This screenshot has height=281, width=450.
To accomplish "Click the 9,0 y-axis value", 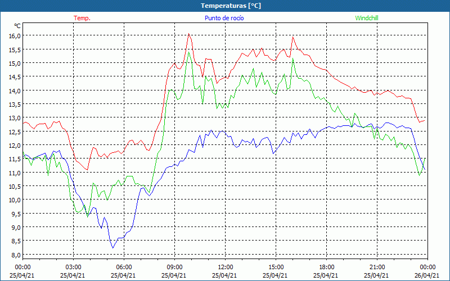I will click(x=16, y=227).
